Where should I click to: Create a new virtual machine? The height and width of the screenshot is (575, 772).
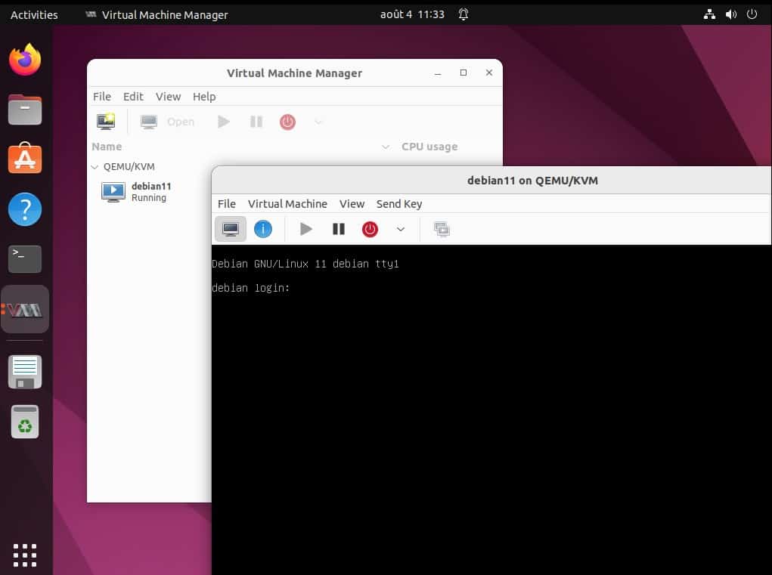(105, 121)
